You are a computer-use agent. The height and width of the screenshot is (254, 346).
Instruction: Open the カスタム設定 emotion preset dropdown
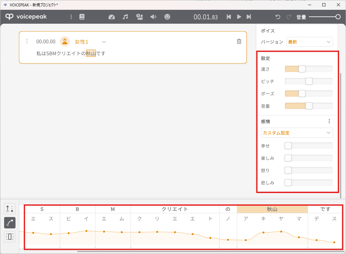pyautogui.click(x=297, y=133)
